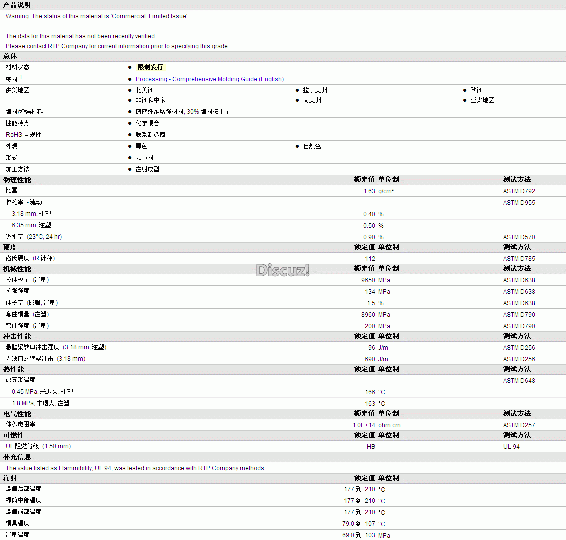Select the '限制发行' material status text
This screenshot has width=566, height=540.
pos(150,67)
